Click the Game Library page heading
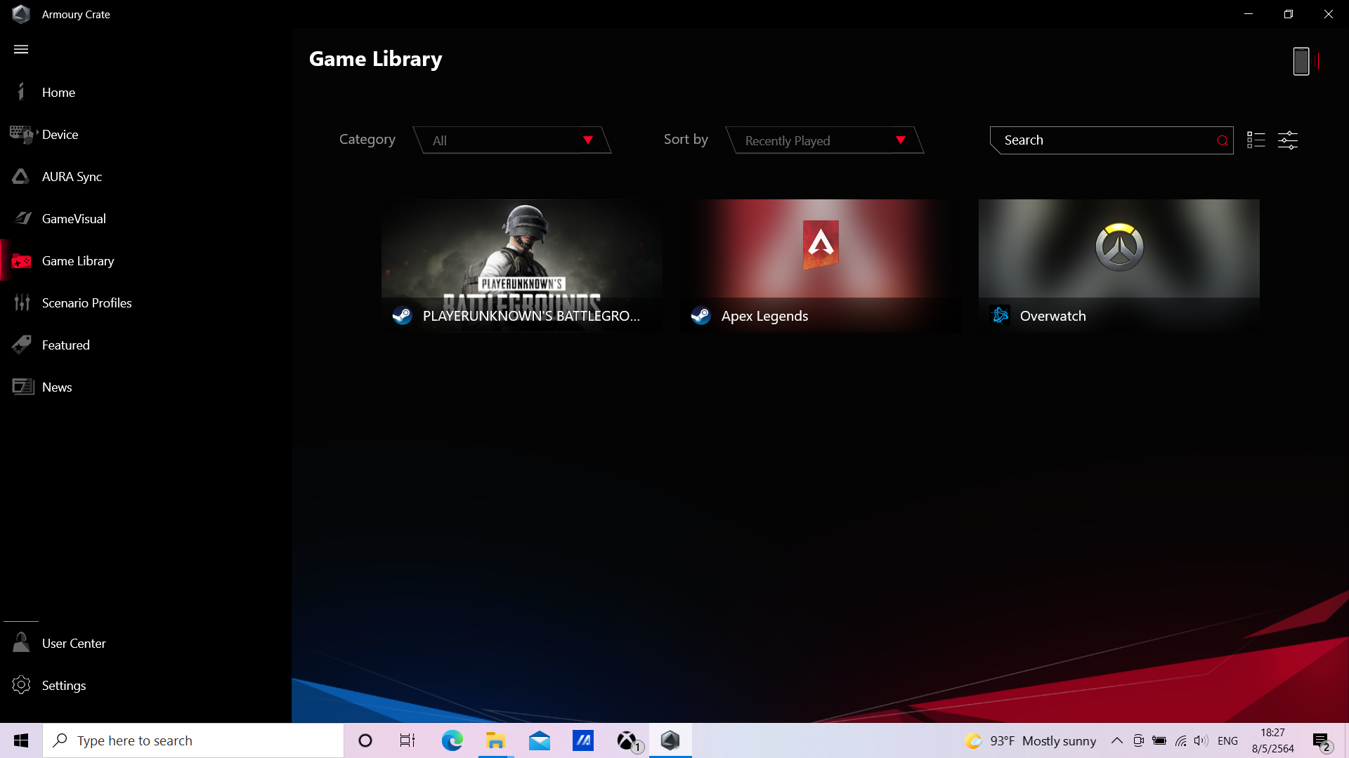 pyautogui.click(x=375, y=59)
